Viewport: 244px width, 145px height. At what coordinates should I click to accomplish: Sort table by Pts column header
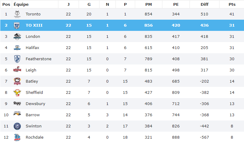[232, 5]
